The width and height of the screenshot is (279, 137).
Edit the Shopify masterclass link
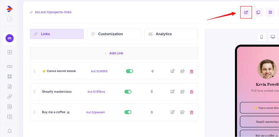(172, 92)
